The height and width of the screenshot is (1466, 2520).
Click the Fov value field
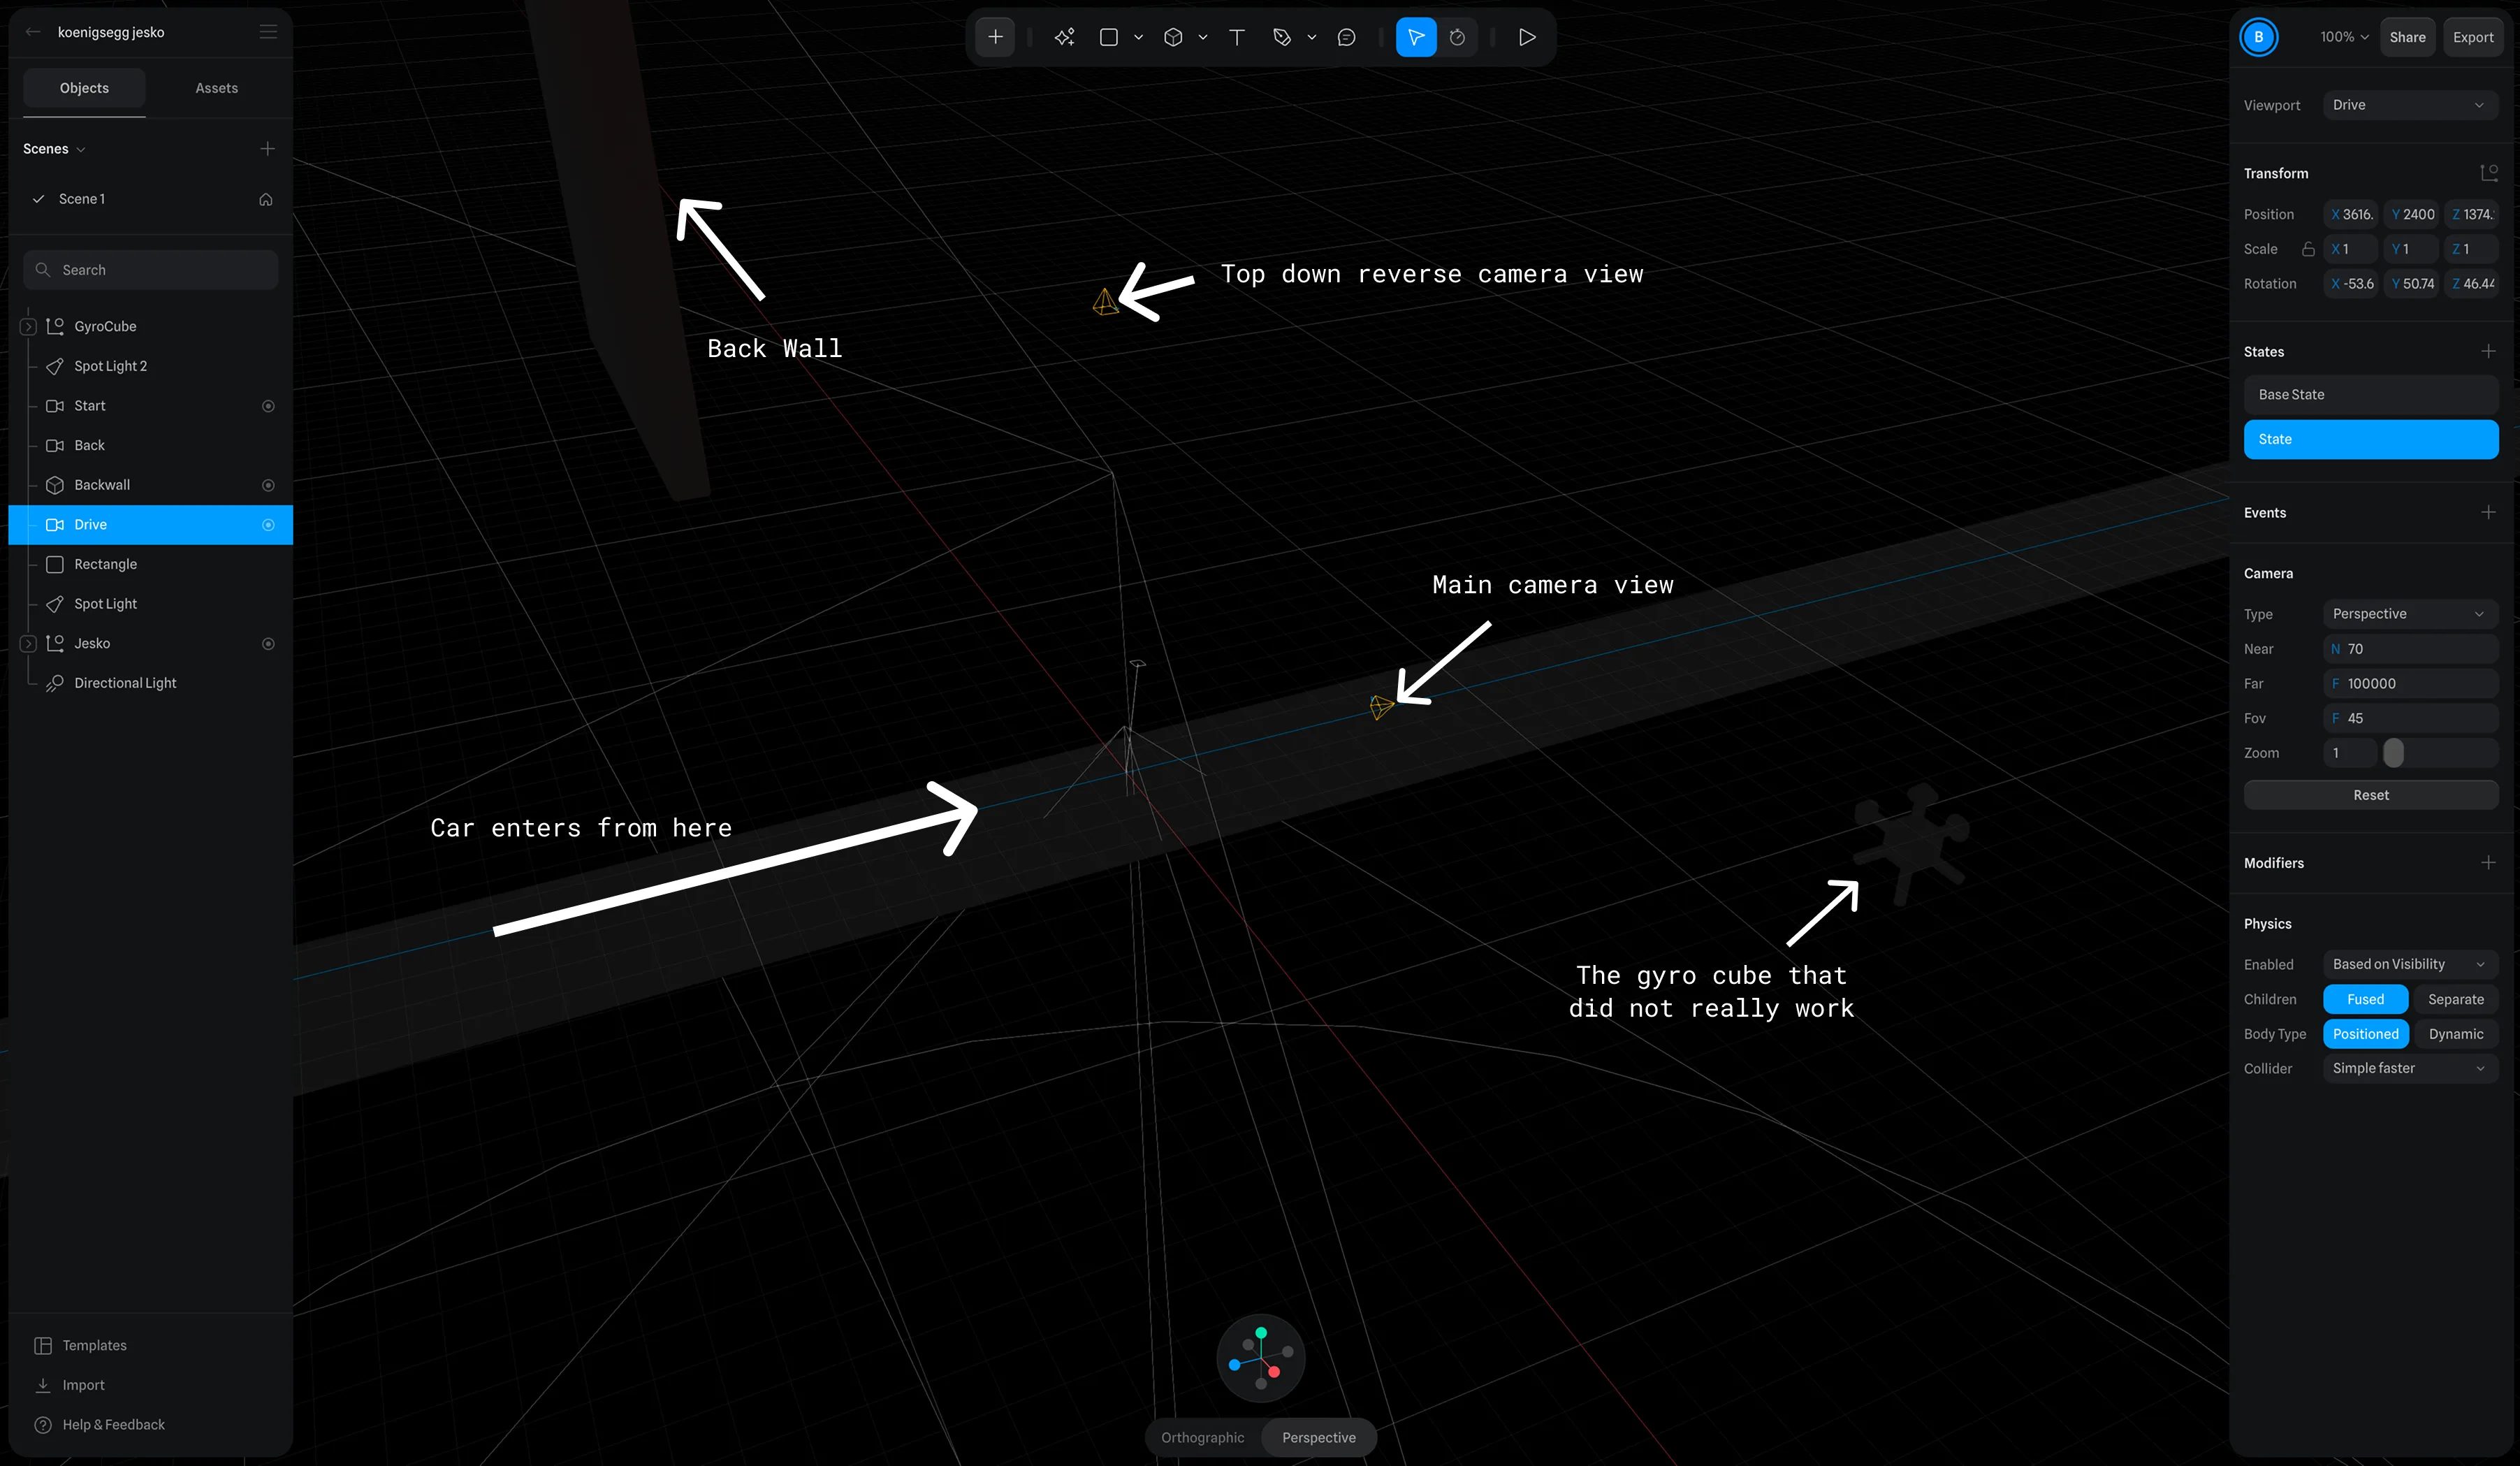click(x=2410, y=718)
